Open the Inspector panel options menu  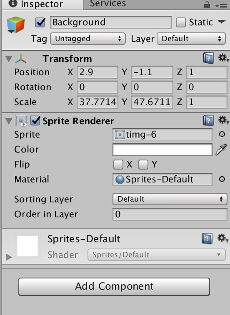(x=221, y=6)
